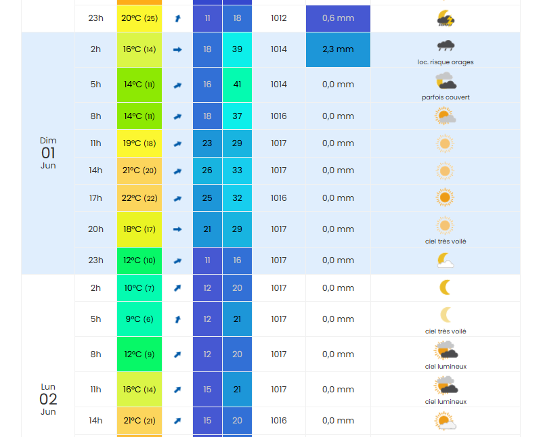Click the 0,6 mm precipitation cell

pos(338,18)
